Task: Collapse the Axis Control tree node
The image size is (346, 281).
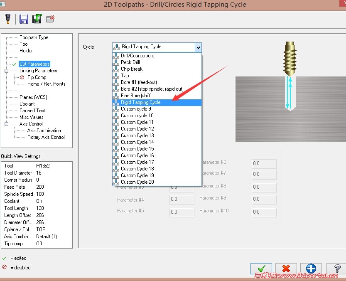Action: [6, 124]
